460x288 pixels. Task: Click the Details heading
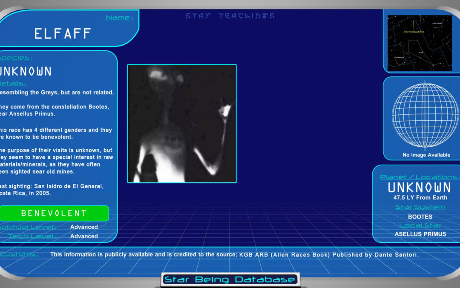14,83
